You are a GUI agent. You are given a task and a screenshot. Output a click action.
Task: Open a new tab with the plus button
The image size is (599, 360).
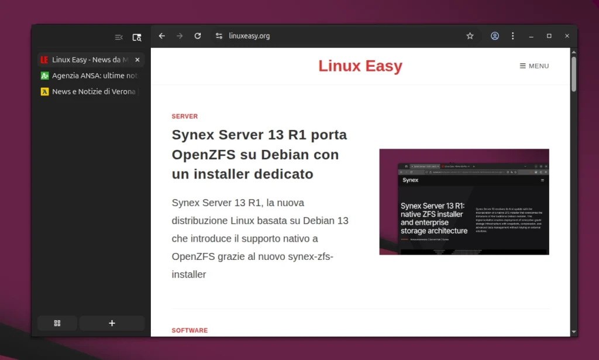pos(112,323)
